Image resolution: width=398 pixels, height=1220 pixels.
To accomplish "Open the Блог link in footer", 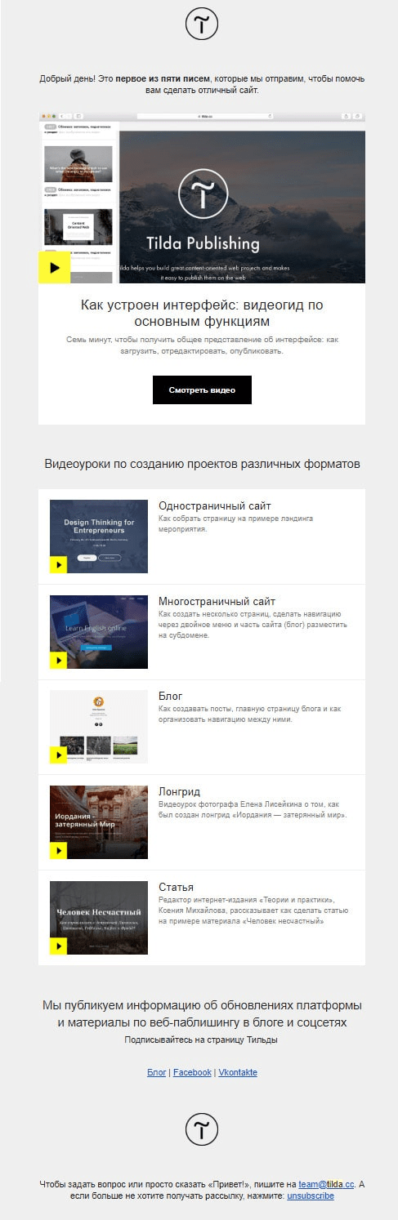I will [x=156, y=1072].
